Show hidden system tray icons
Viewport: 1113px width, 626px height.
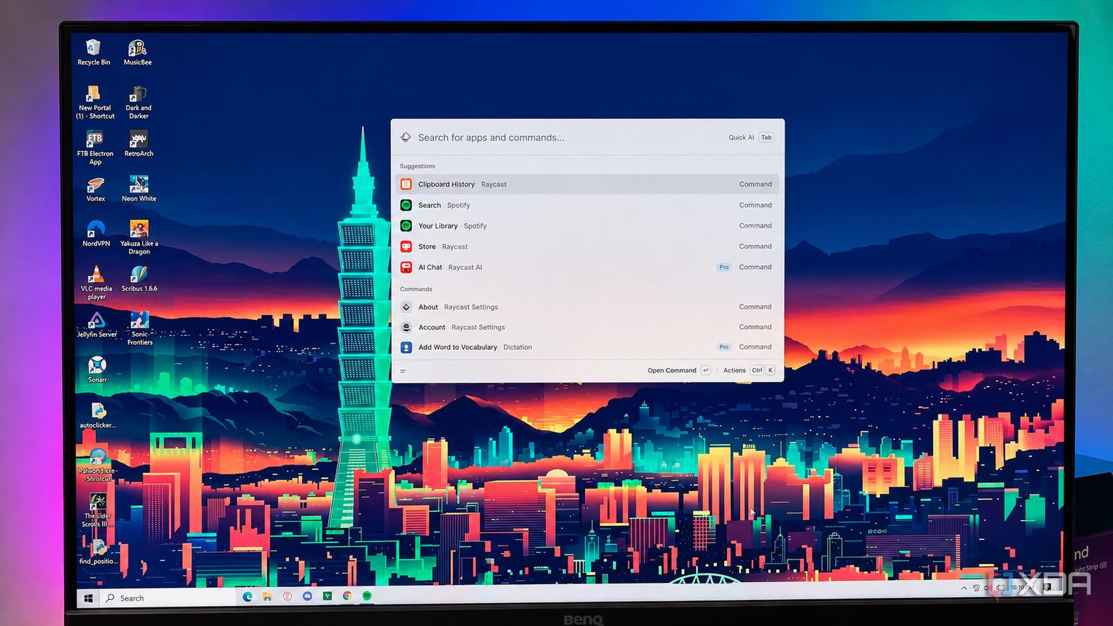(963, 588)
